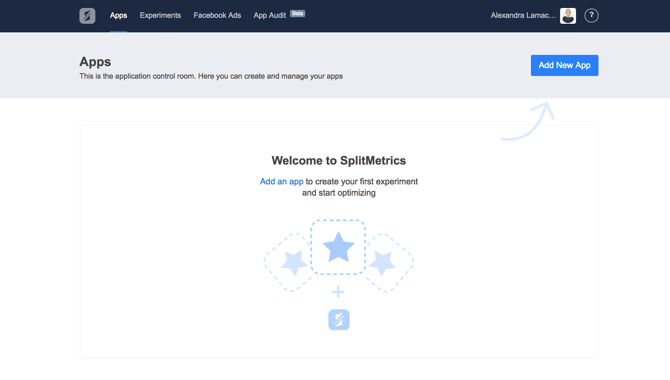The image size is (670, 380).
Task: Click the left star app placeholder
Action: pos(289,262)
